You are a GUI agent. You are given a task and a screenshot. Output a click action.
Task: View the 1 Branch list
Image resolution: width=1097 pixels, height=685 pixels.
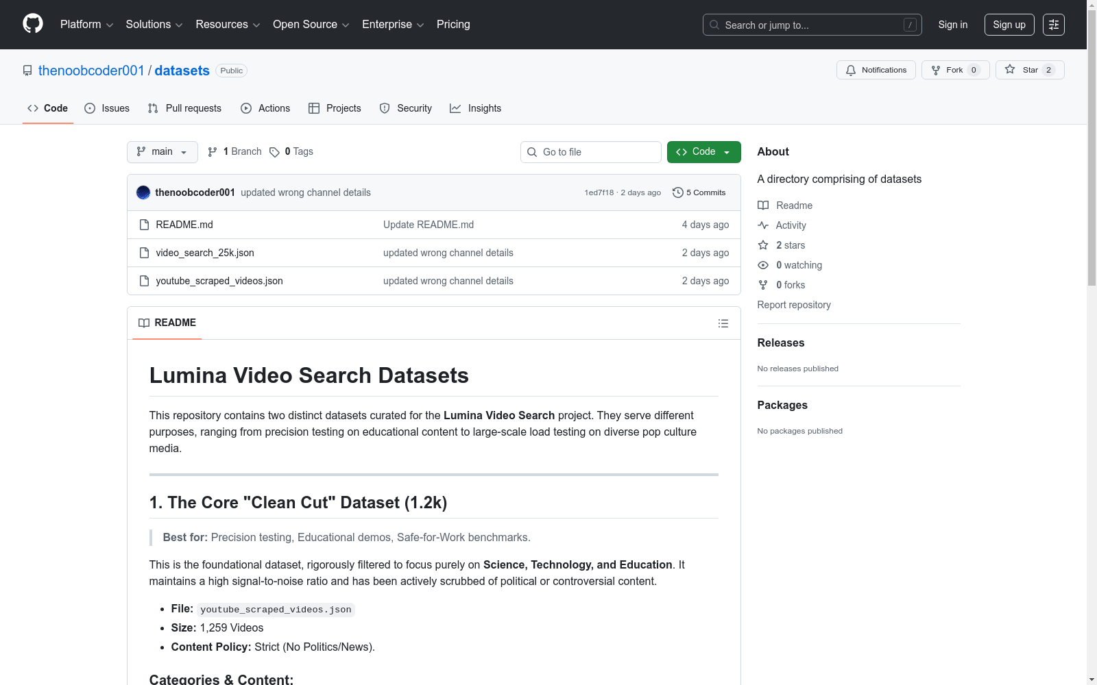(x=234, y=151)
